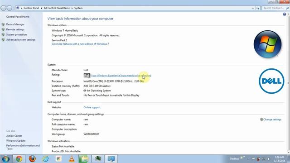Open Internet Explorer from the taskbar
The width and height of the screenshot is (290, 163).
pyautogui.click(x=45, y=159)
